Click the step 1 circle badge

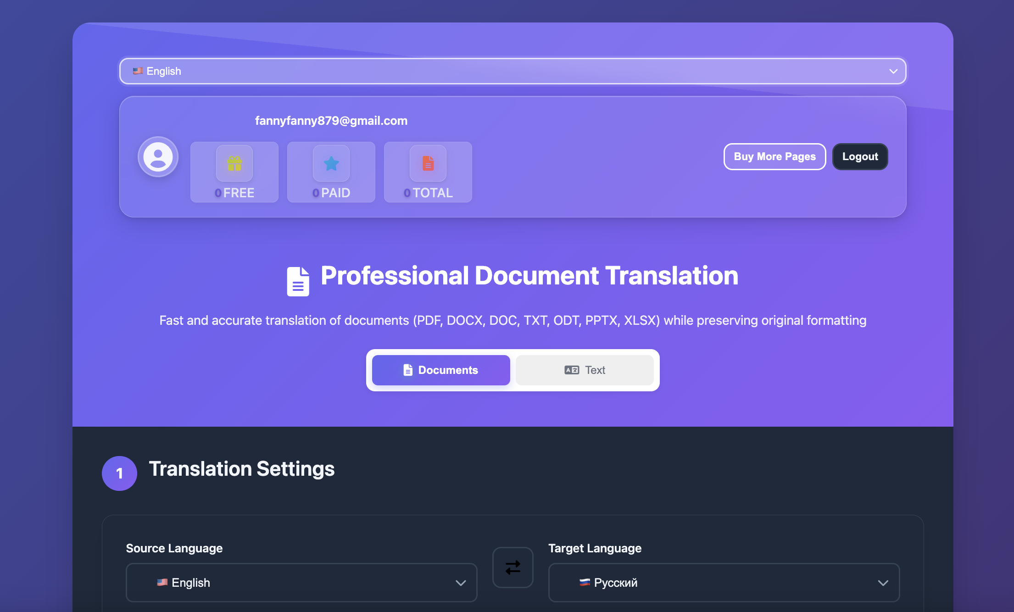[119, 473]
